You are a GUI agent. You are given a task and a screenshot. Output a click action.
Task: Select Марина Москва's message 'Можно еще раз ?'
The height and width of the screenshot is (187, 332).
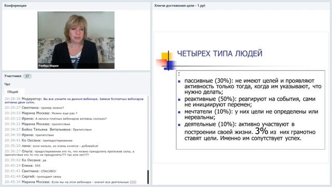41,113
